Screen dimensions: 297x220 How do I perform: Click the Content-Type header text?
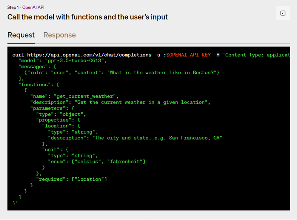click(256, 55)
